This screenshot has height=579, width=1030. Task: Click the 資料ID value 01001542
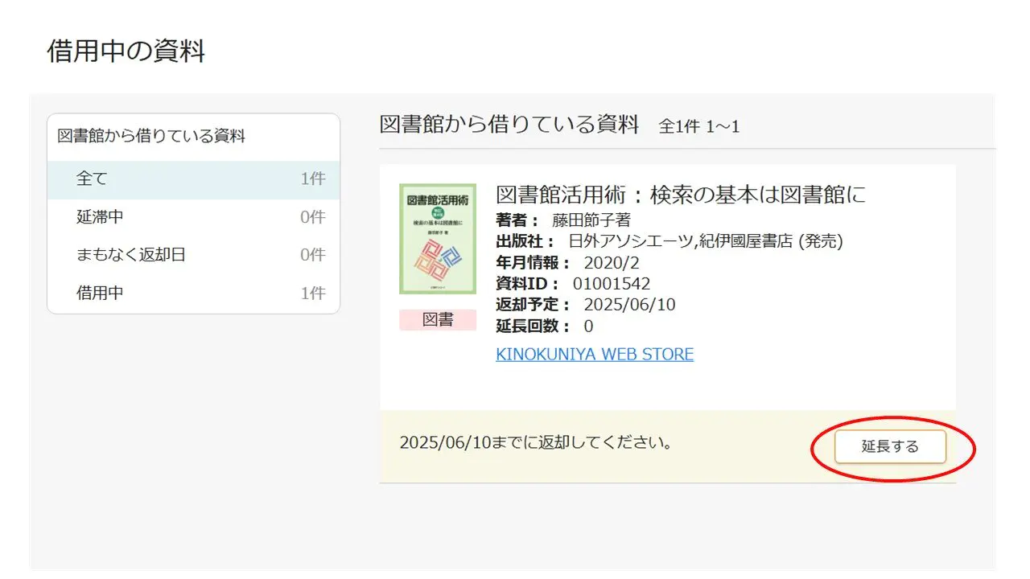[x=612, y=284]
